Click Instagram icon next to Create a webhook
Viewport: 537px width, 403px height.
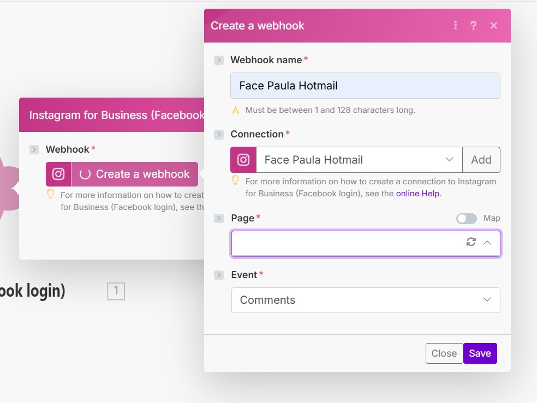pos(58,174)
